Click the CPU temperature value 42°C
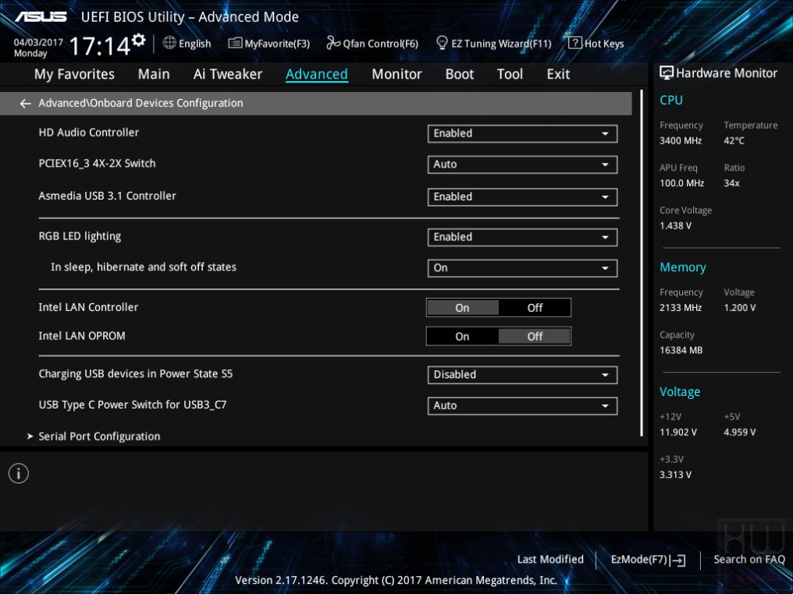The image size is (793, 594). [734, 141]
